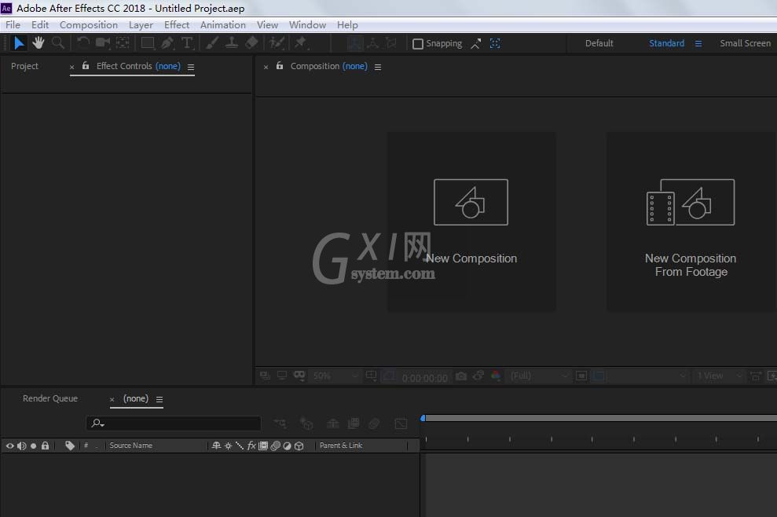Click the snapshot camera icon
Viewport: 777px width, 517px height.
[x=461, y=376]
